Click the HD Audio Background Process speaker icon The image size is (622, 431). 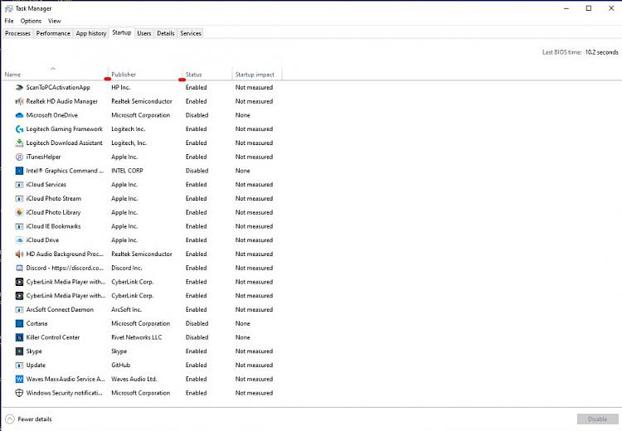(19, 254)
